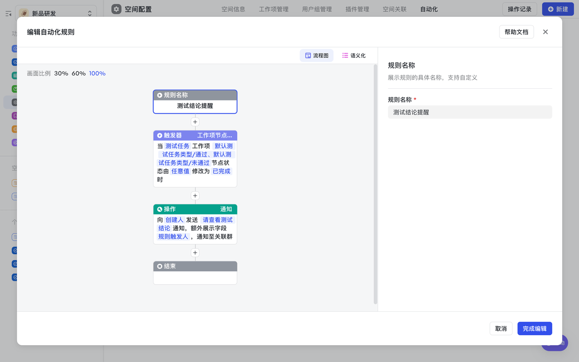
Task: Select the 触发器 node header
Action: 195,135
